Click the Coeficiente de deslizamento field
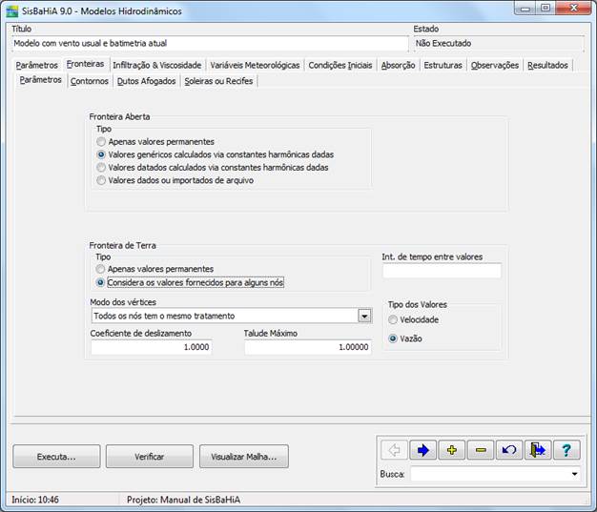This screenshot has width=597, height=512. [x=151, y=347]
